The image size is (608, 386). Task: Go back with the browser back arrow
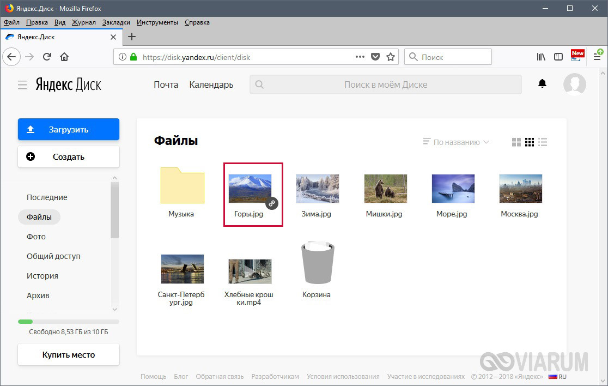(11, 57)
